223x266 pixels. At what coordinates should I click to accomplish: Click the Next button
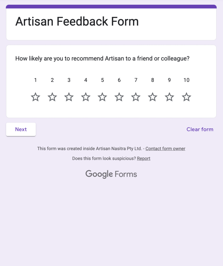pyautogui.click(x=21, y=129)
